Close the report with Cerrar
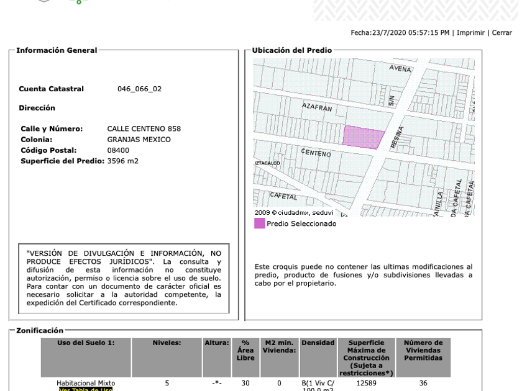 (x=501, y=32)
